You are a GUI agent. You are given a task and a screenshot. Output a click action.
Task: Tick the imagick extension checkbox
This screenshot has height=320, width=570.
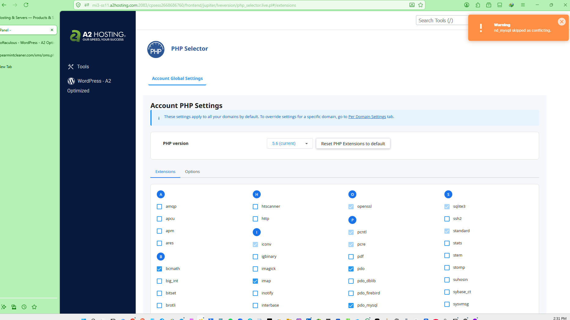pos(255,269)
